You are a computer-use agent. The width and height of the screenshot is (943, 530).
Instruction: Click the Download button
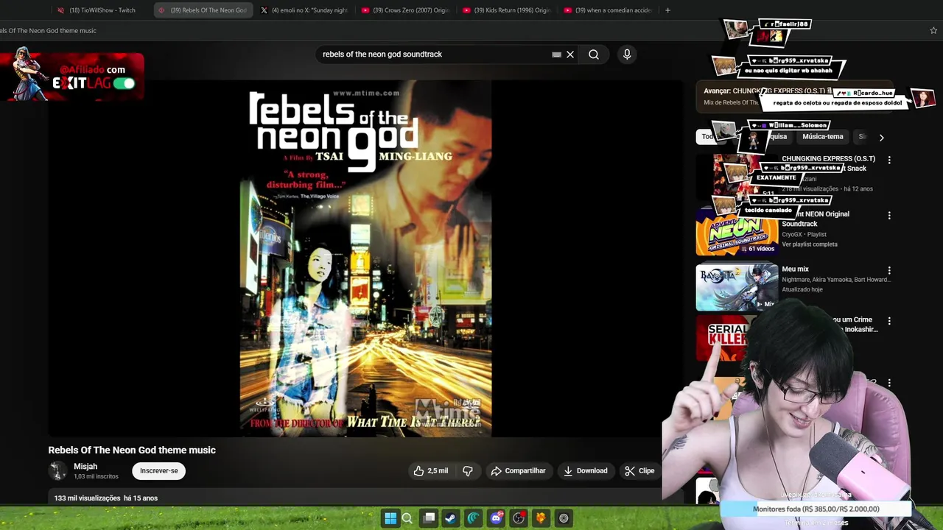click(x=586, y=471)
